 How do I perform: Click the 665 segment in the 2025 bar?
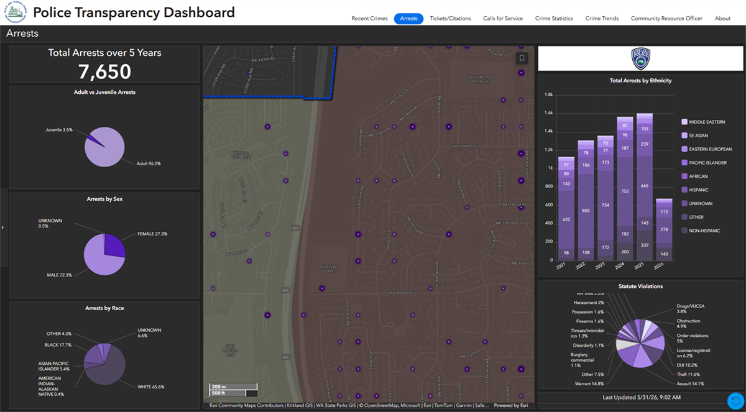click(645, 185)
